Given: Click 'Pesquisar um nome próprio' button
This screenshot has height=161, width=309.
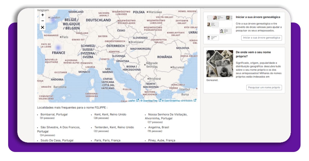Looking at the screenshot, I should (264, 87).
